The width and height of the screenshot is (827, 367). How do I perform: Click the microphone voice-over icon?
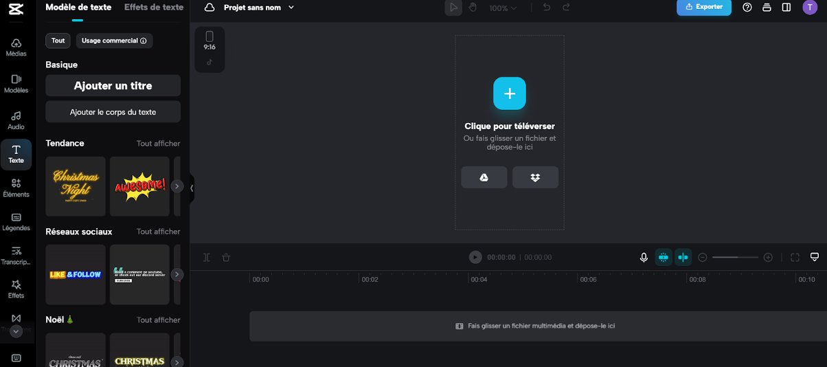click(x=644, y=257)
